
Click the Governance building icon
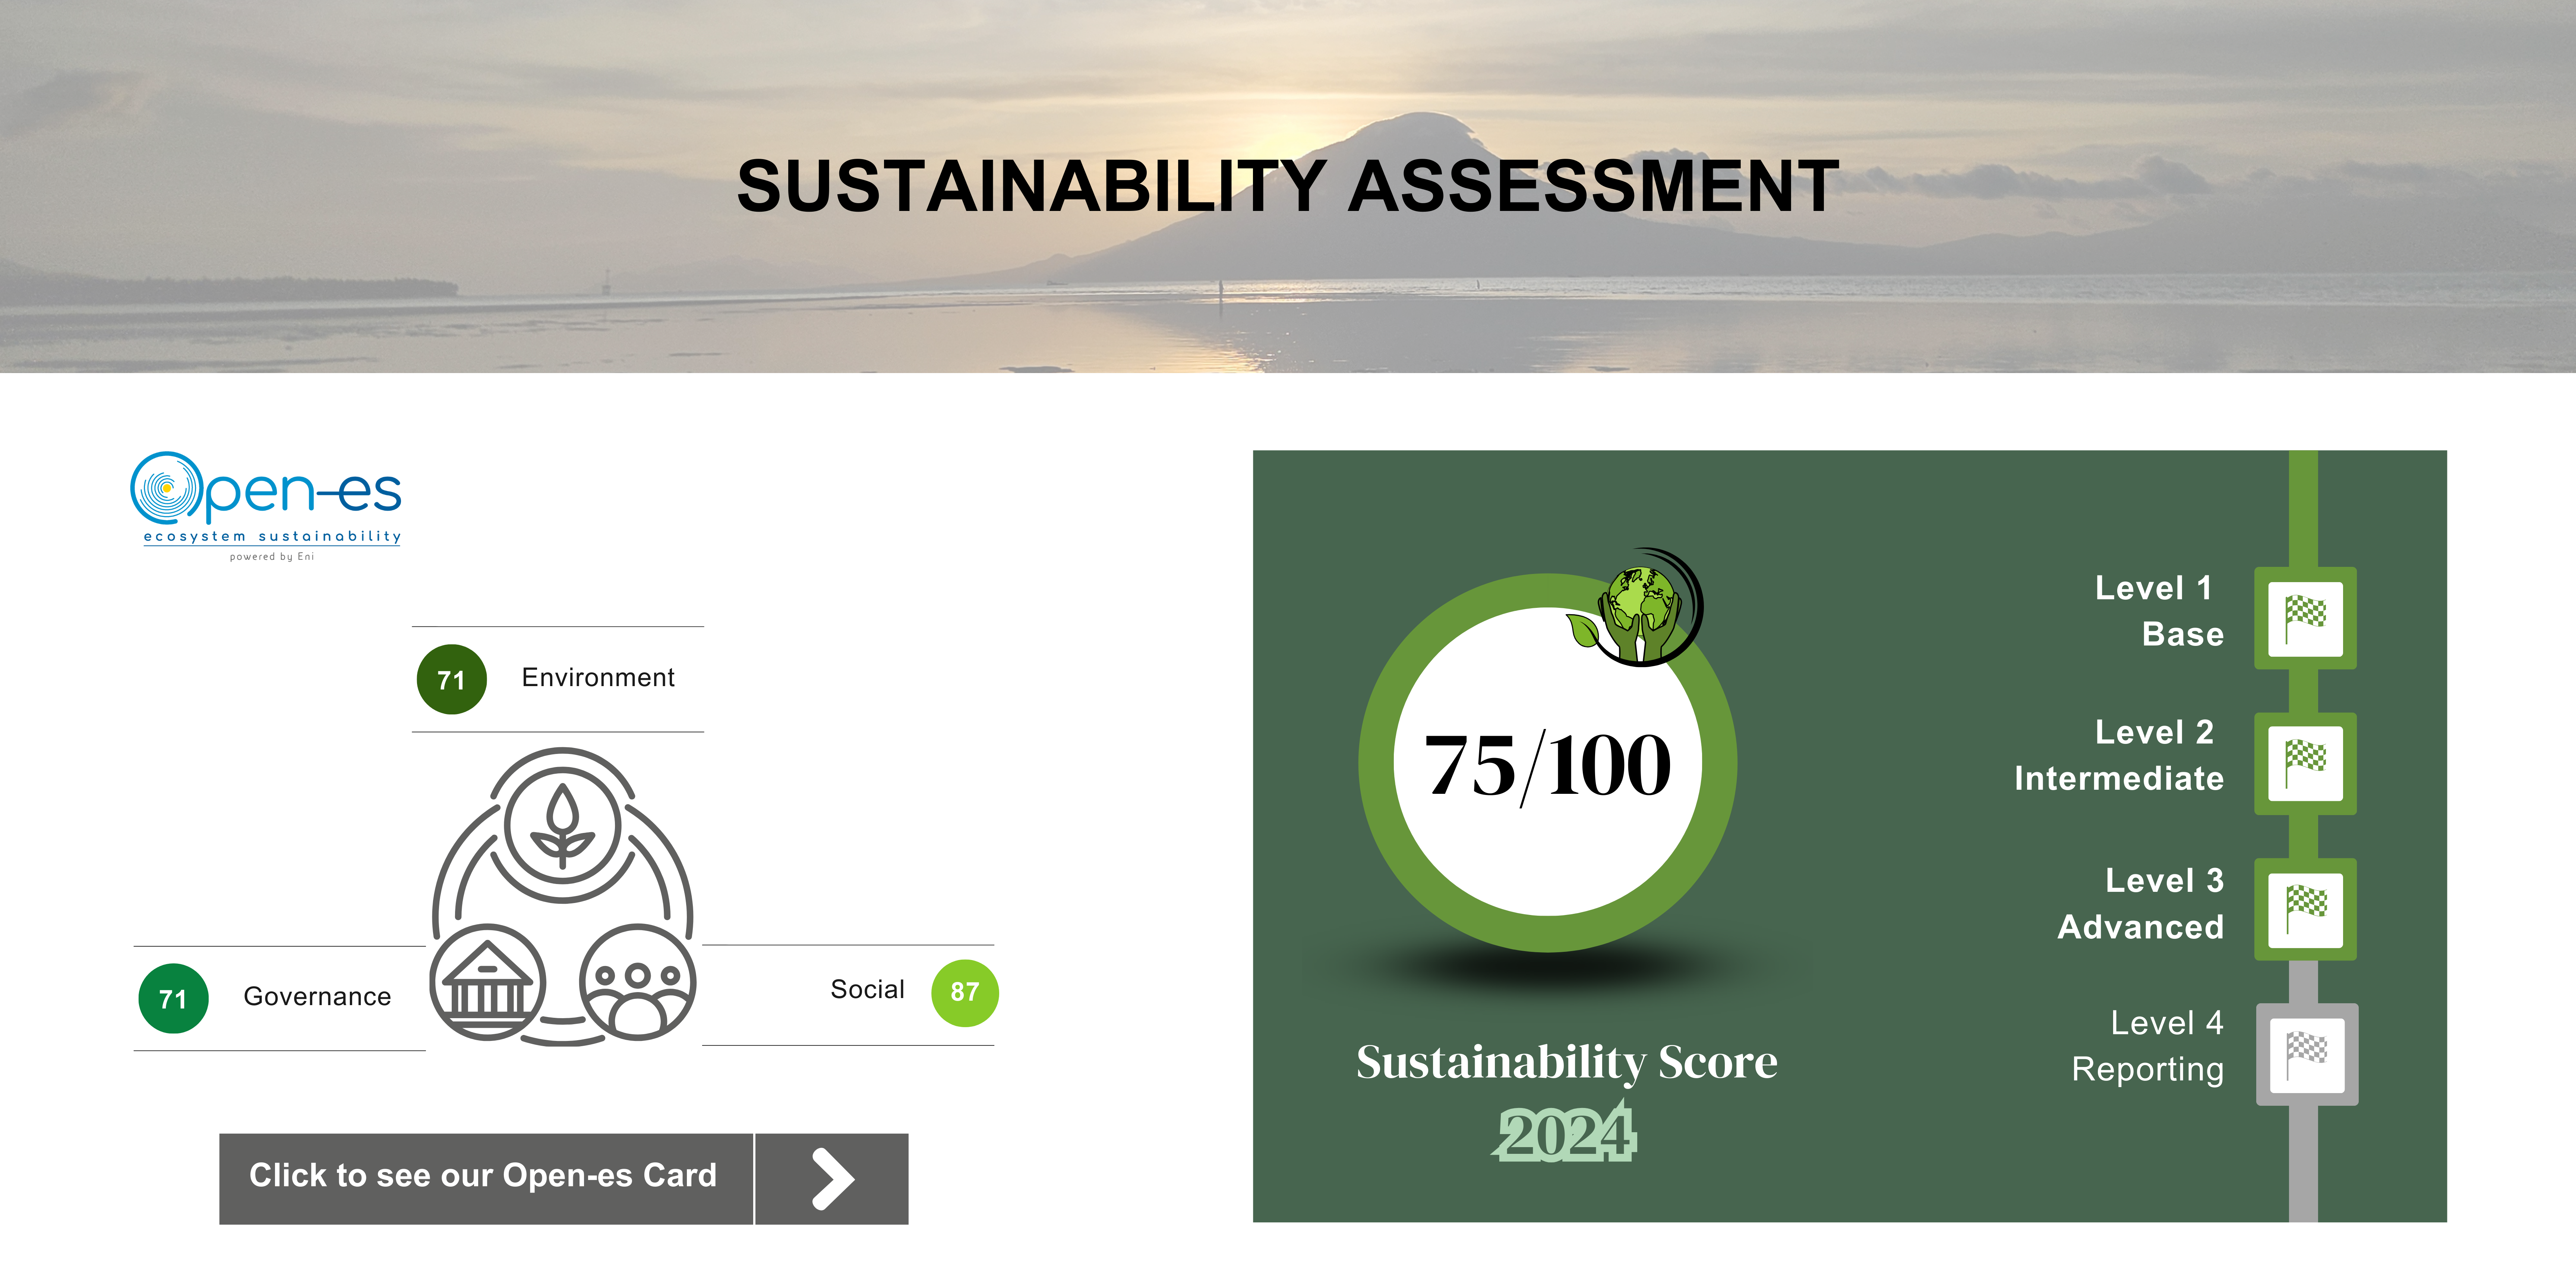[487, 983]
